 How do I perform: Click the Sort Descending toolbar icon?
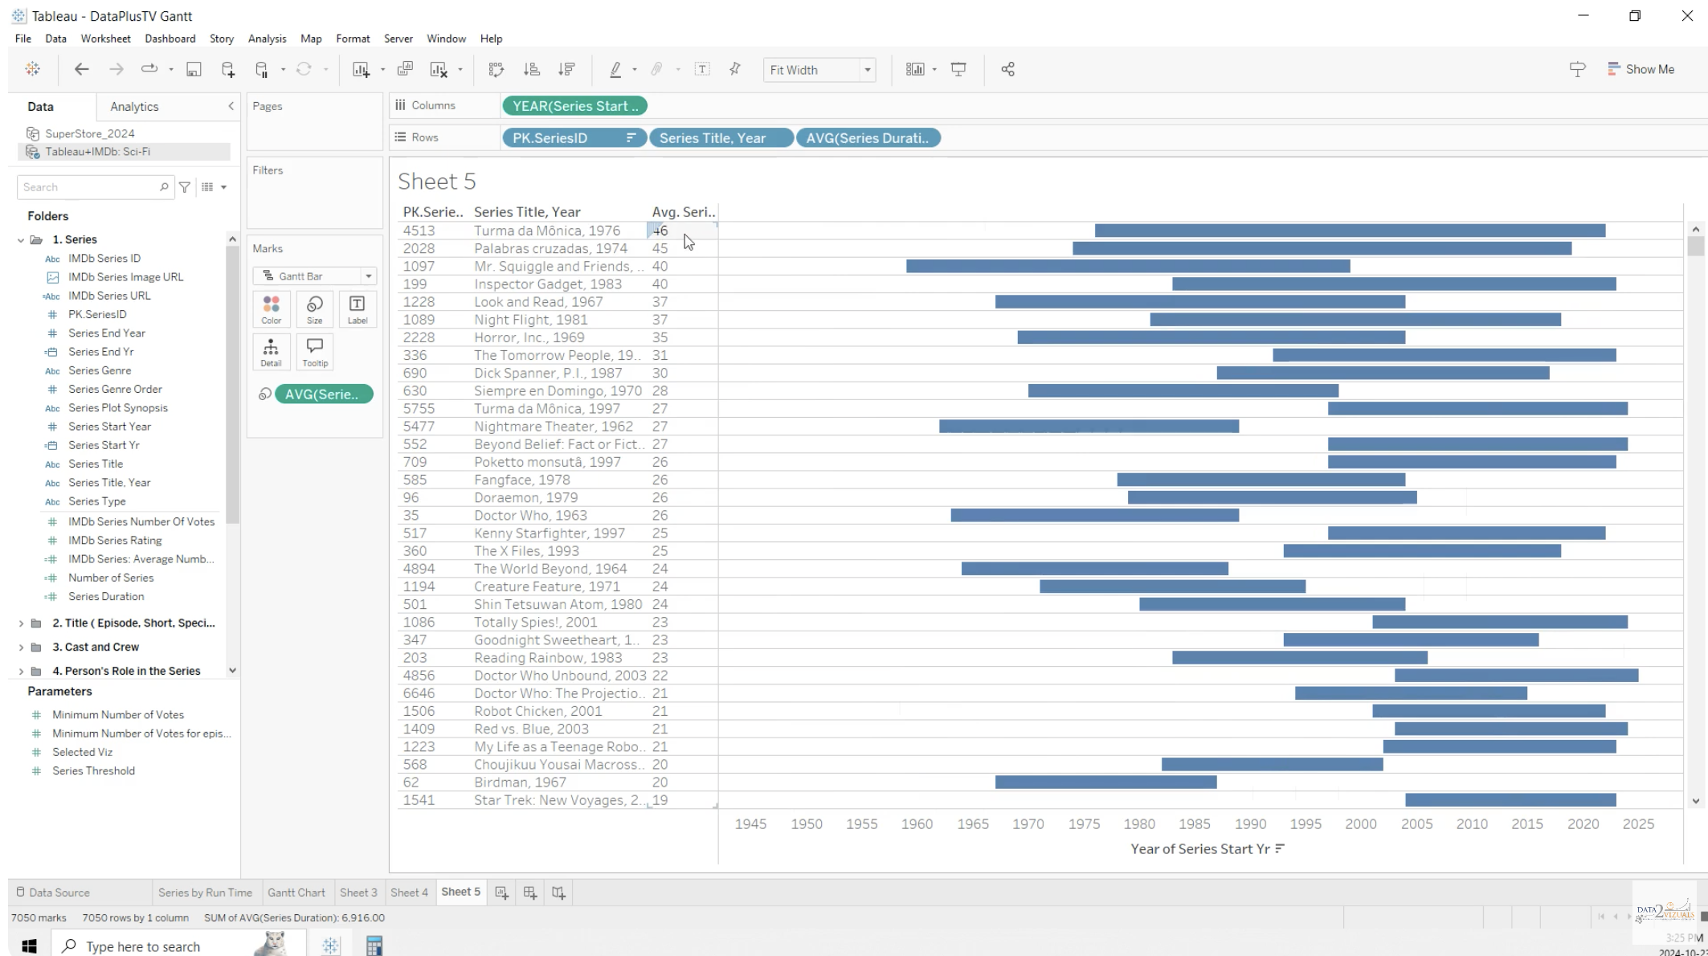[x=566, y=70]
